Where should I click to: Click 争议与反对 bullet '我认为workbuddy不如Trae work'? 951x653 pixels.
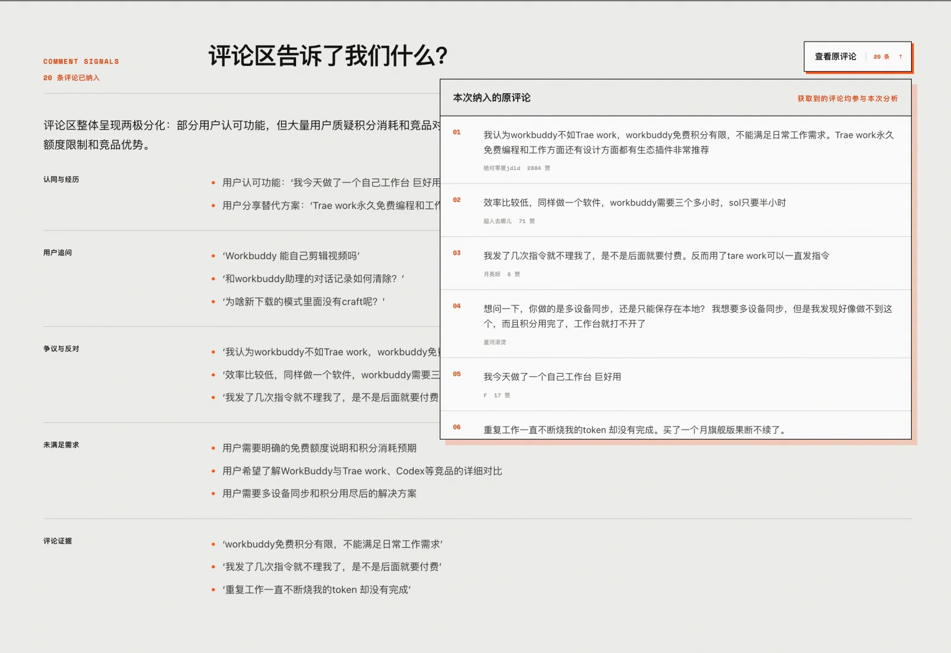pyautogui.click(x=331, y=352)
